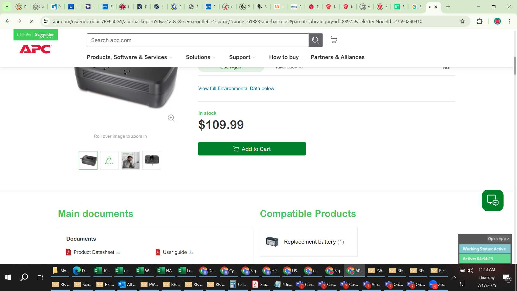Open the browser extensions puzzle icon
Screen dimensions: 517x291
coord(480,22)
